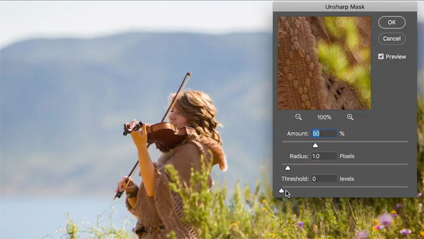
Task: Click the OK button in Unsharp Mask
Action: point(392,22)
